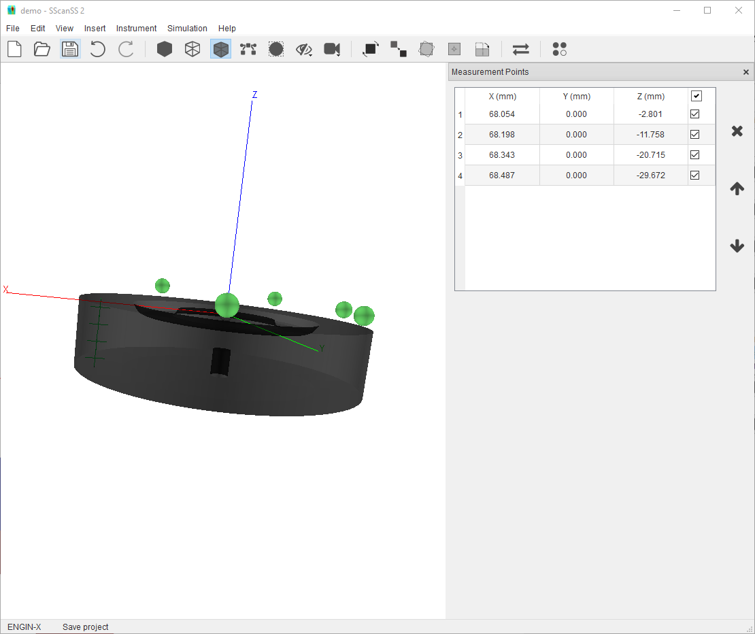
Task: Move selected point up with arrow
Action: 737,188
